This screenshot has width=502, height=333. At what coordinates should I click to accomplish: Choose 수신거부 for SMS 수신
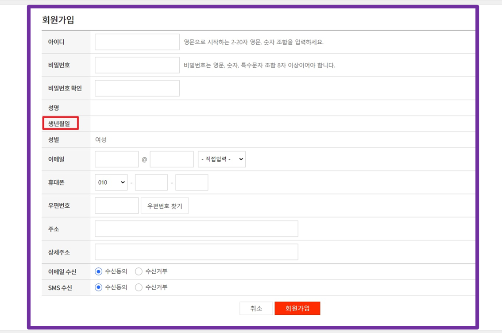139,287
